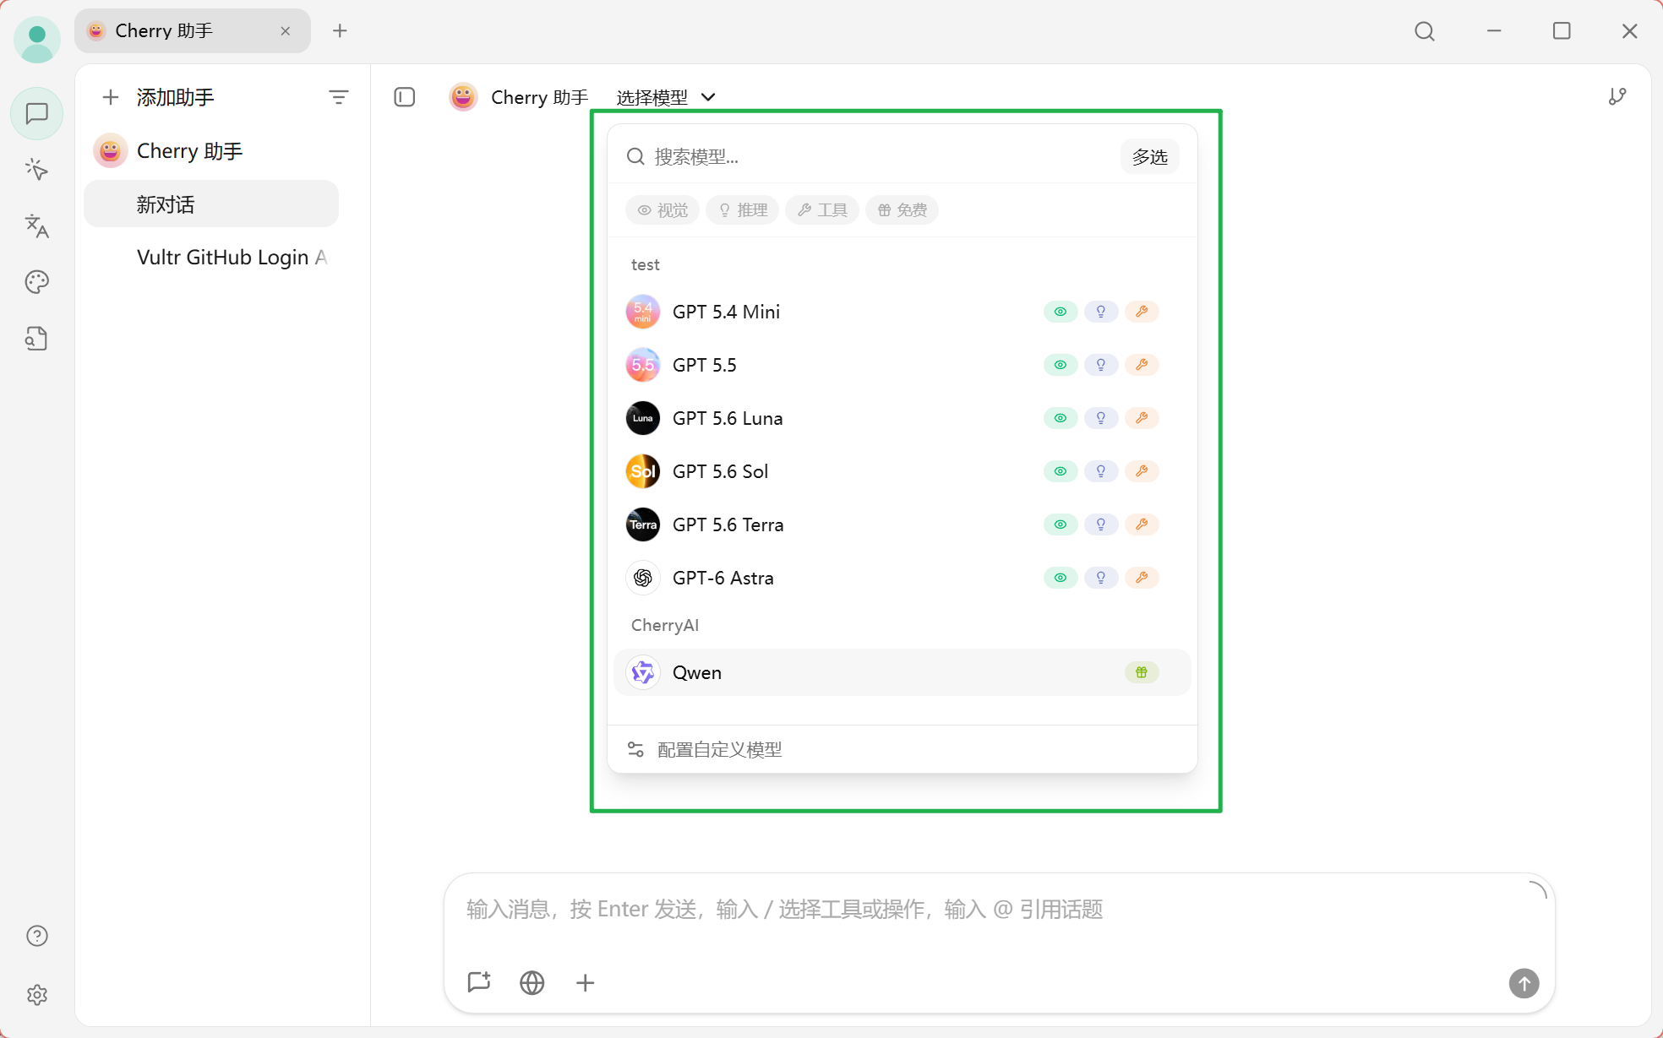Click reasoning bulb badge on GPT 5.6 Sol

[1101, 471]
